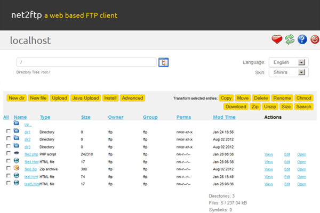This screenshot has height=213, width=320.
Task: Select the file2.php checkbox
Action: pos(8,154)
